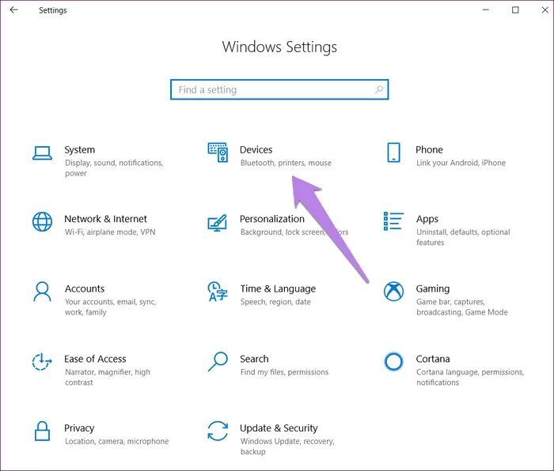Click the Time & Language icon

point(218,292)
